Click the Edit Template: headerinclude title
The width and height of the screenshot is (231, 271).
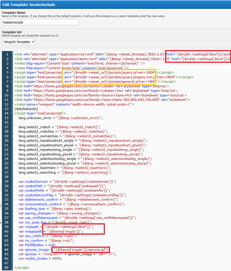pyautogui.click(x=29, y=5)
